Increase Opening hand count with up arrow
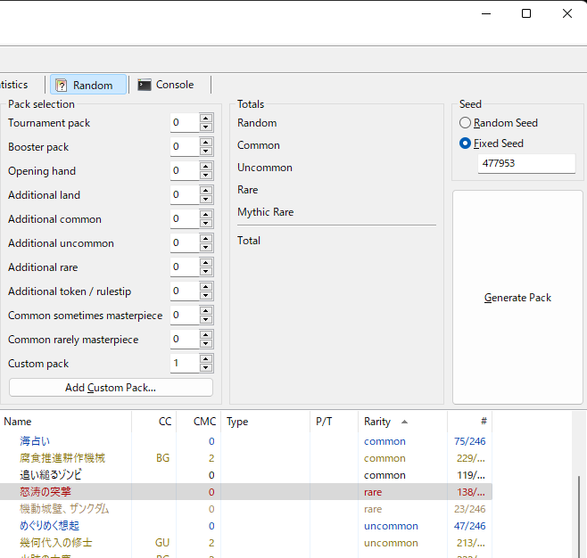The width and height of the screenshot is (587, 558). click(206, 167)
